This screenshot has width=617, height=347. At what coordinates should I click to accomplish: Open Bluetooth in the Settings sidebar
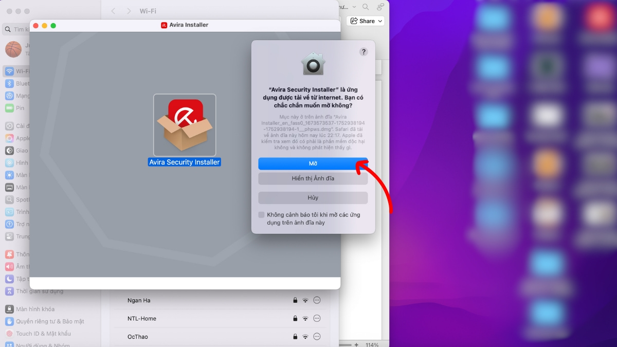(16, 83)
